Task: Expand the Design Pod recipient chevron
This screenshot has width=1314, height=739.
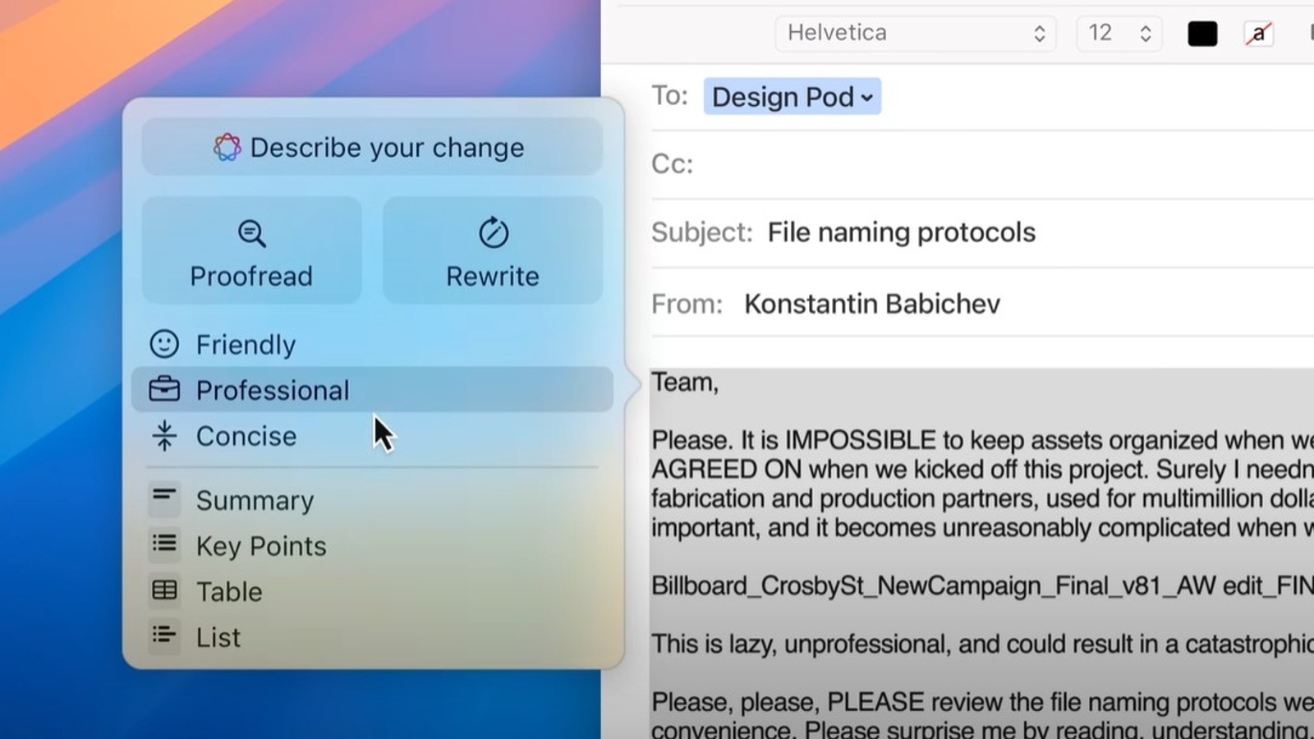Action: (x=866, y=98)
